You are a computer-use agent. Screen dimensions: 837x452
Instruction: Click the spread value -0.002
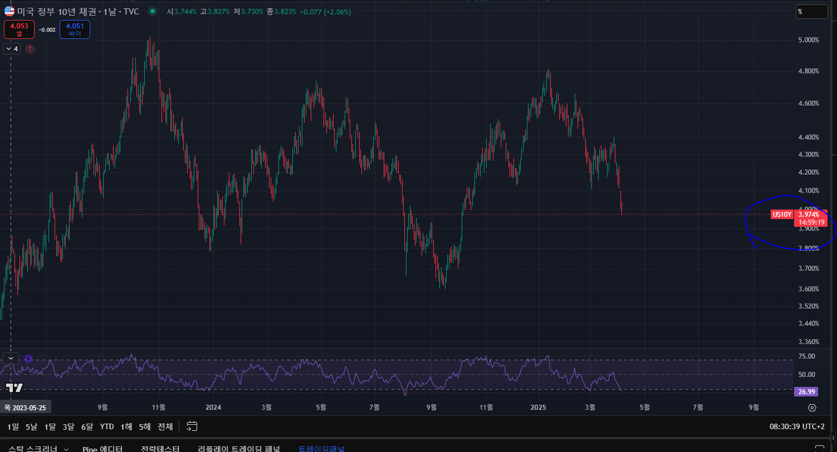[x=47, y=30]
